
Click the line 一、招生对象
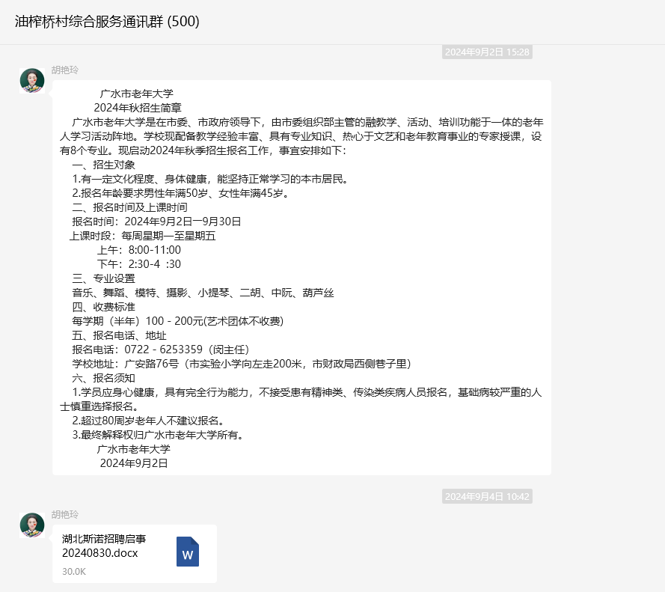(103, 165)
